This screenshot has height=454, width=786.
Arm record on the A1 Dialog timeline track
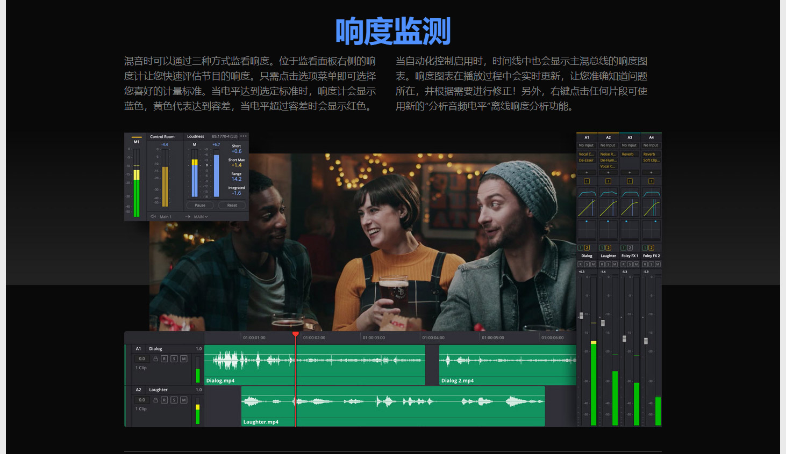click(165, 359)
